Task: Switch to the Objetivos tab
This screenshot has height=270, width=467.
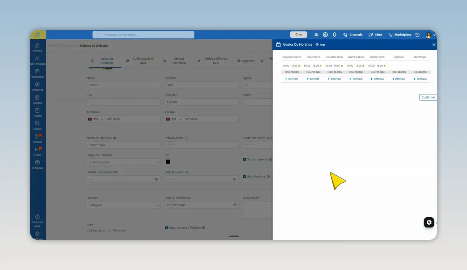Action: pos(246,61)
